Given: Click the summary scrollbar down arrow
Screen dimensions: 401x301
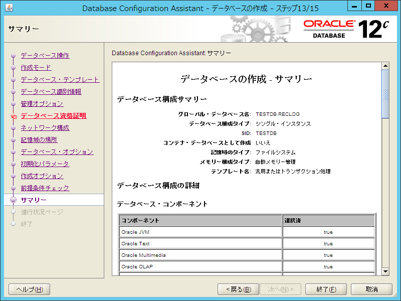Looking at the screenshot, I should click(385, 271).
